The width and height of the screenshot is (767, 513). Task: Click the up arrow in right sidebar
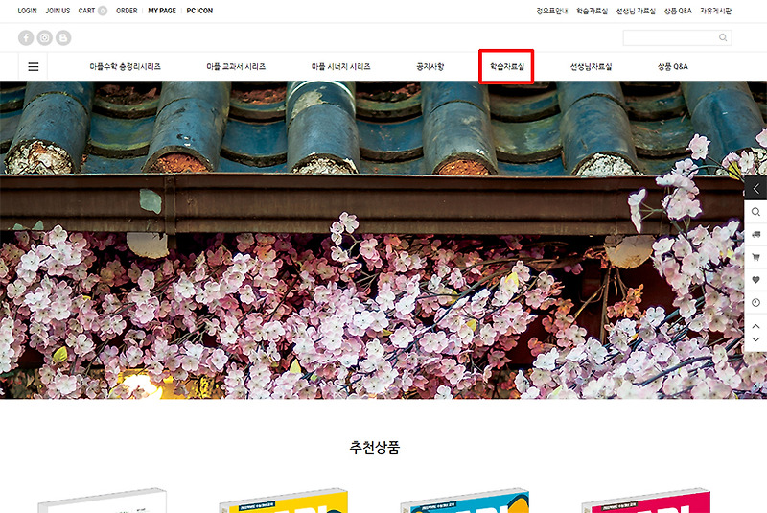755,326
